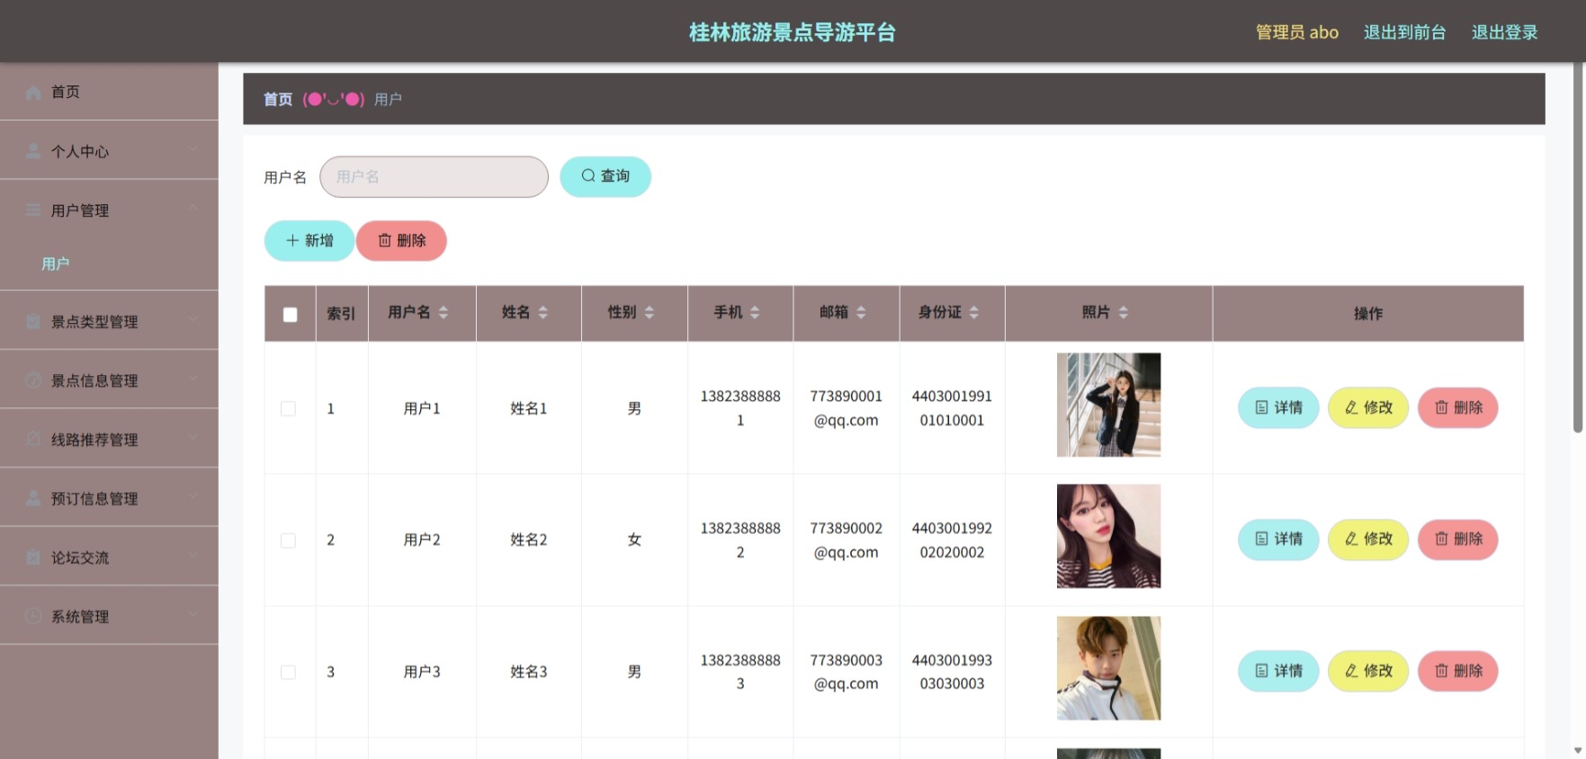
Task: Open the 首页 sidebar menu item
Action: 109,92
